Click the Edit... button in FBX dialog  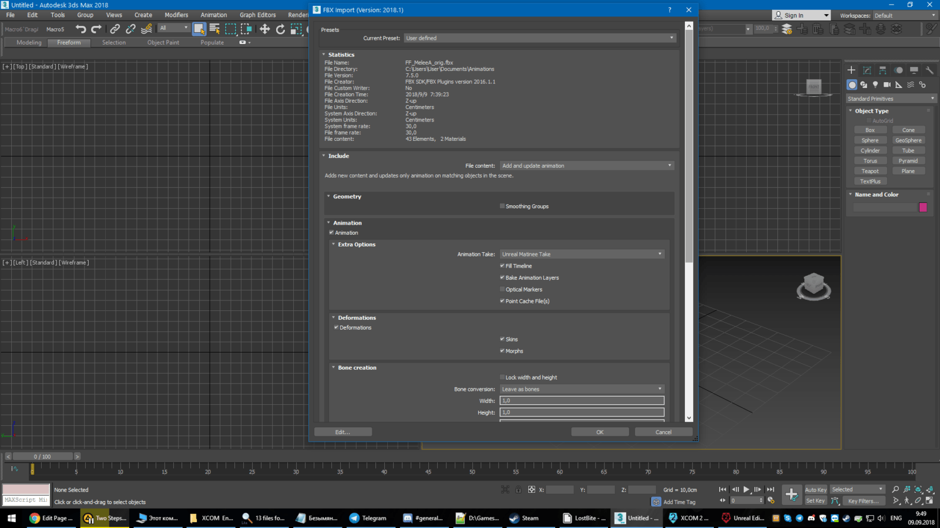coord(343,432)
